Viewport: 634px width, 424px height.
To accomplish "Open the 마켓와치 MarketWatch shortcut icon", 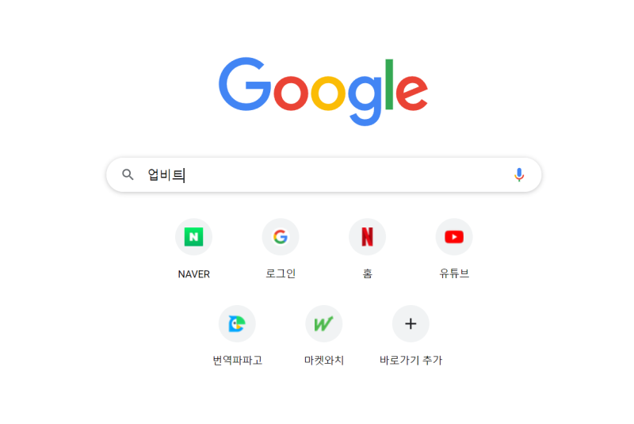I will pos(324,324).
